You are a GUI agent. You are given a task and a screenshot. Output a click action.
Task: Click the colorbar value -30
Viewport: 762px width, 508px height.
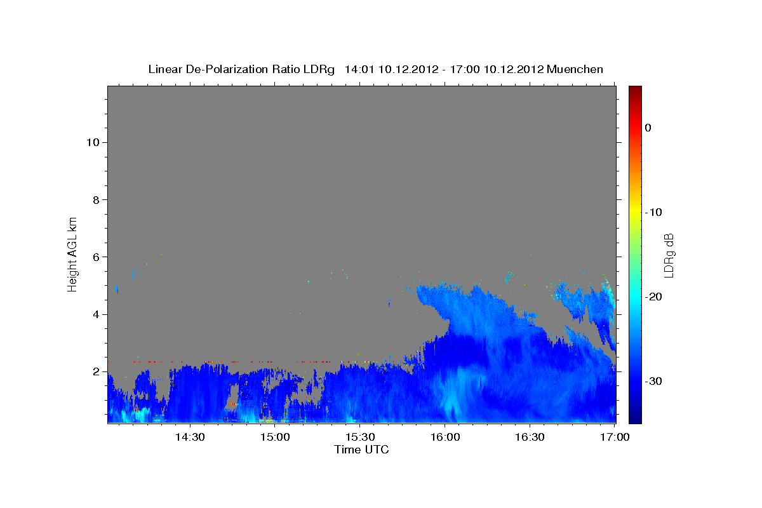[654, 381]
